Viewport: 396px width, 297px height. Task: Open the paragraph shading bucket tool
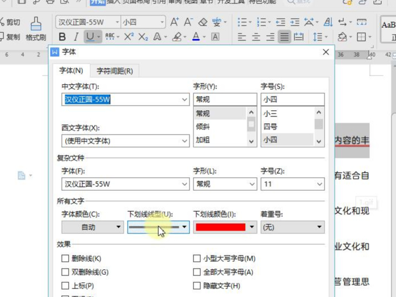(x=342, y=37)
